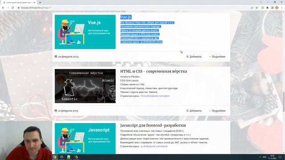
Task: Click the calendar icon next to 20 февраля 2023
Action: 56,56
